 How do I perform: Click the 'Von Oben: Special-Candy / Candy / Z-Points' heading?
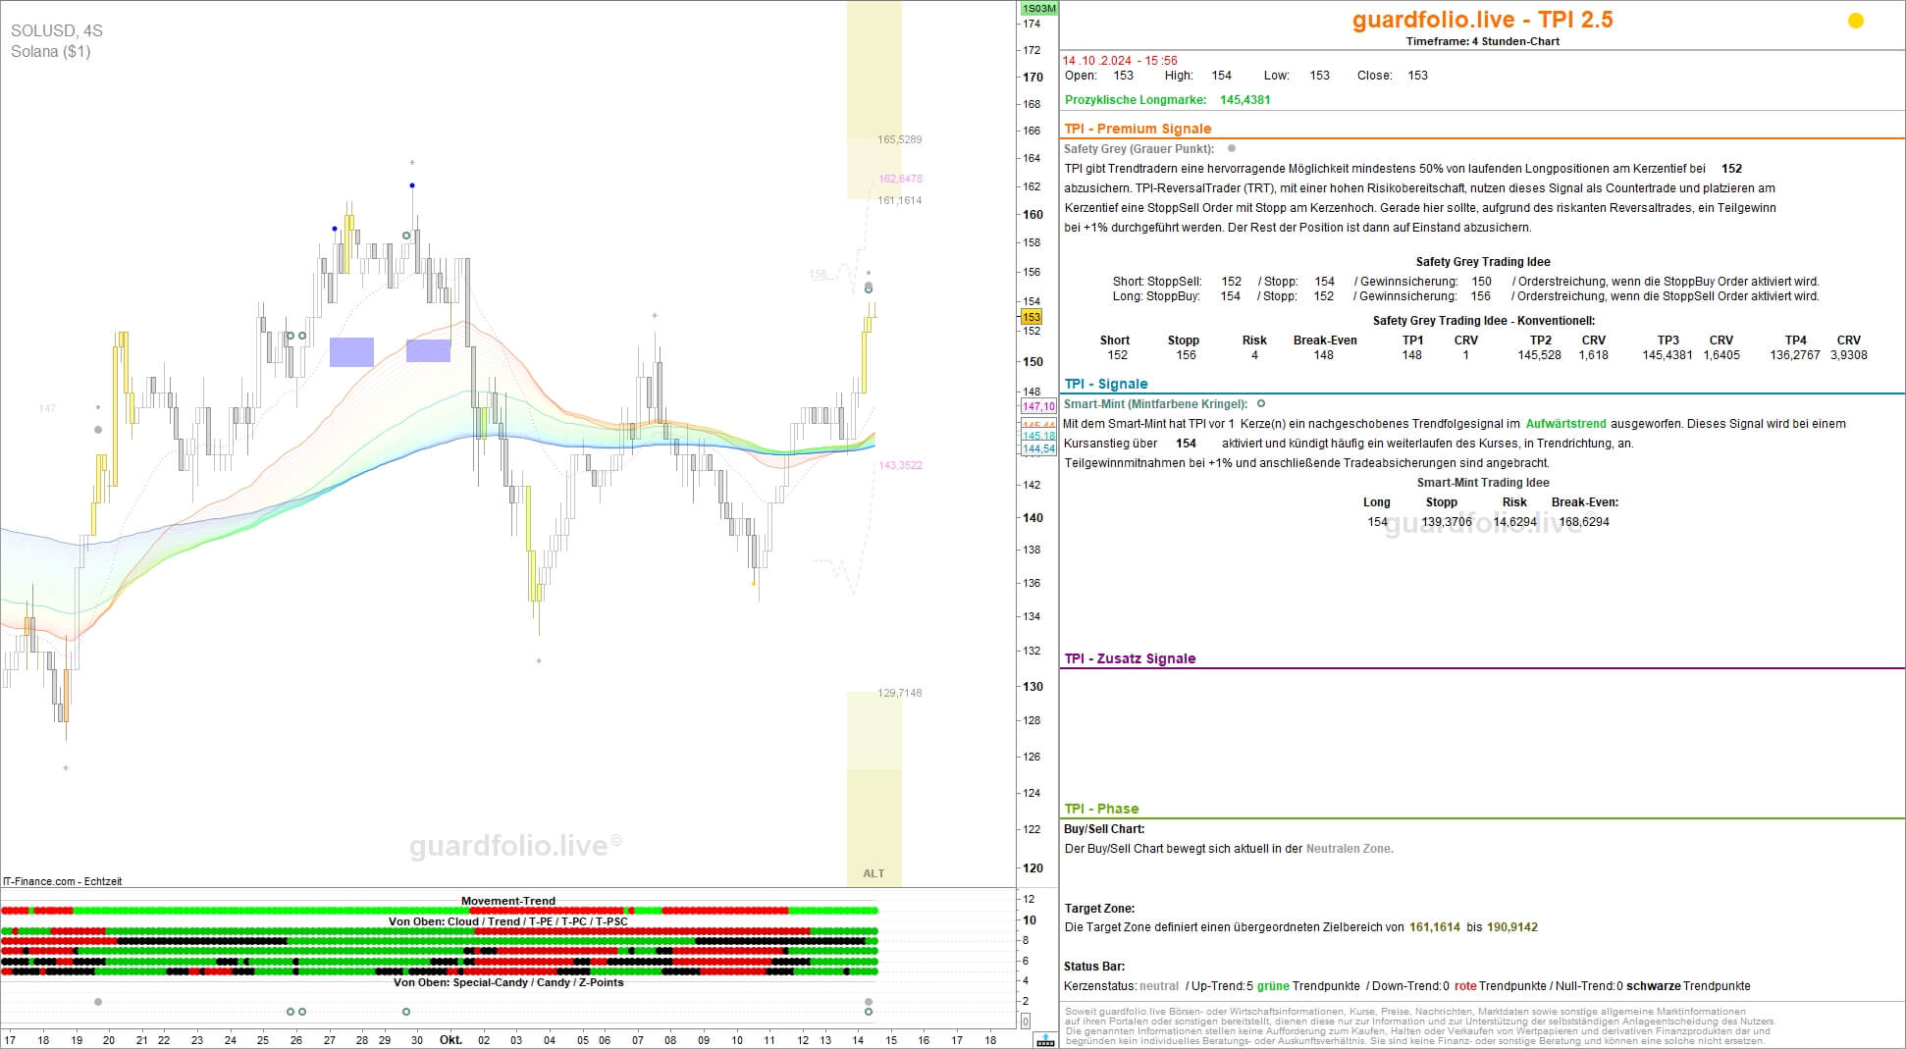coord(508,982)
